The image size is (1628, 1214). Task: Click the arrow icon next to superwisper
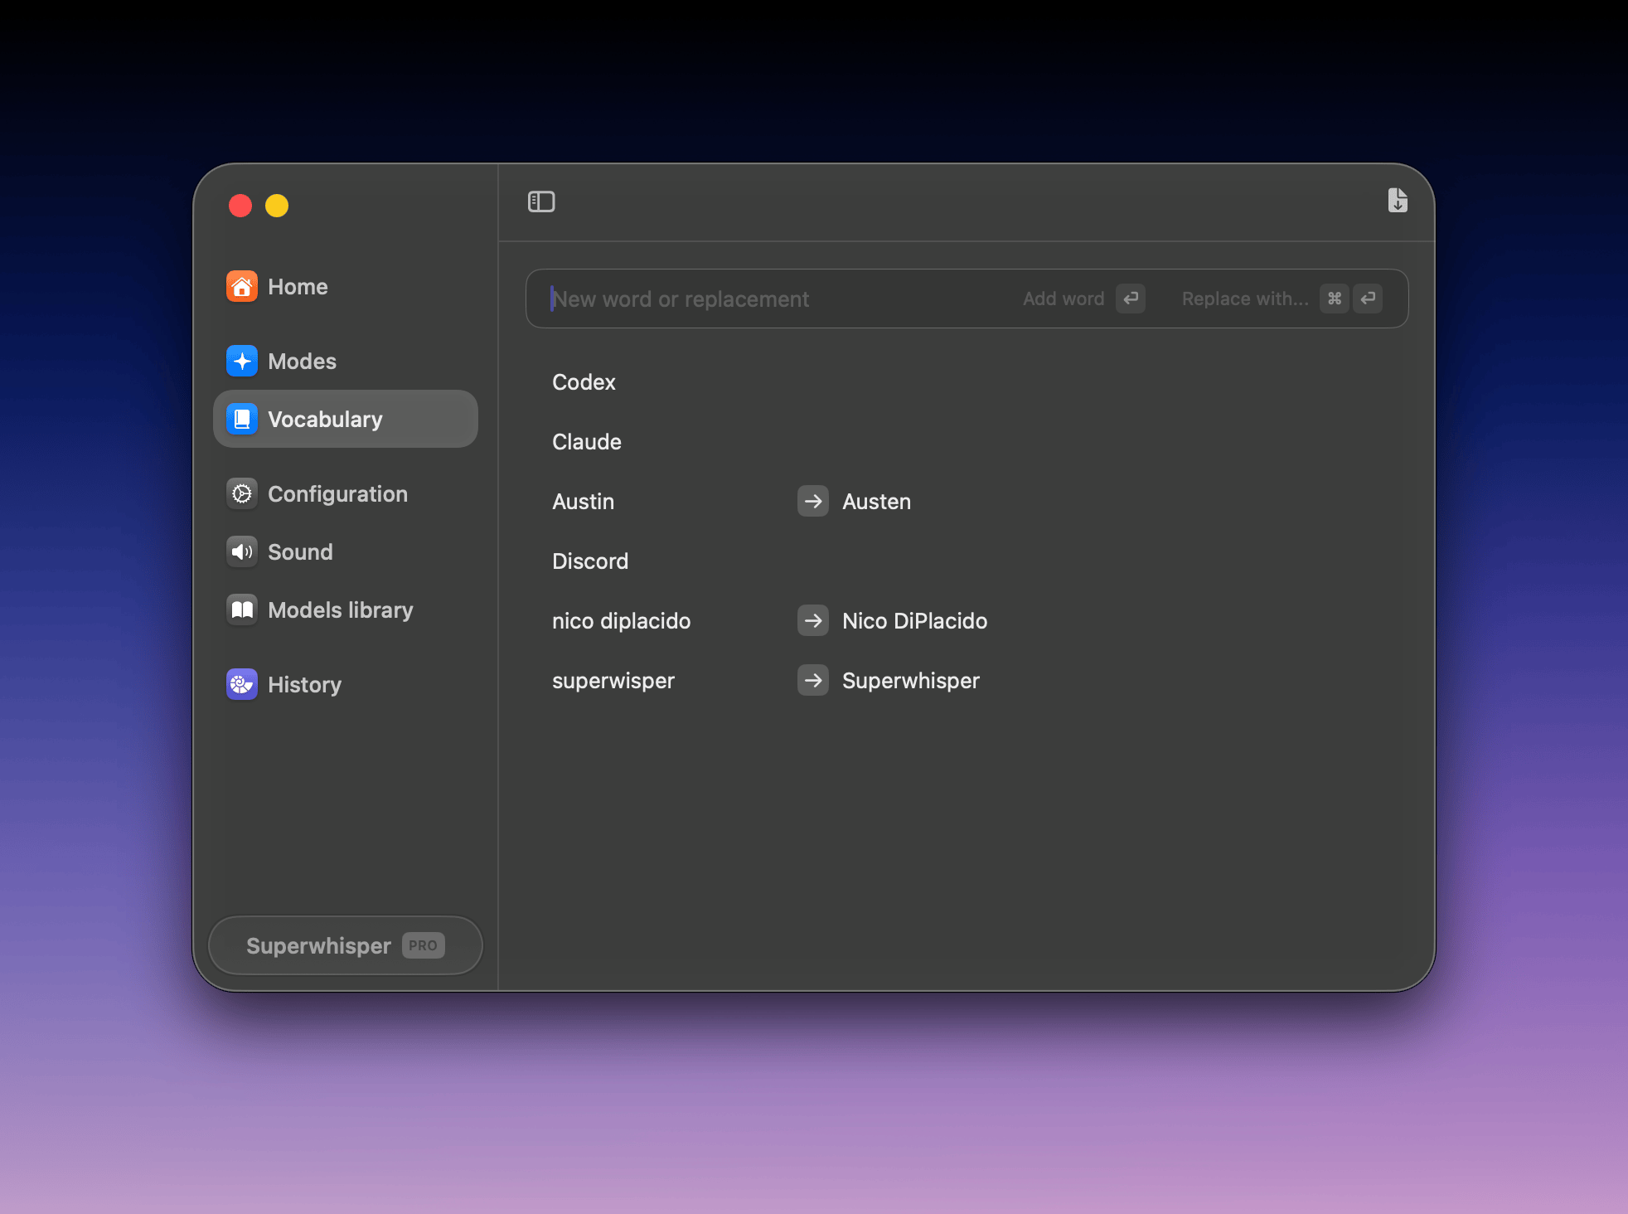(x=813, y=680)
